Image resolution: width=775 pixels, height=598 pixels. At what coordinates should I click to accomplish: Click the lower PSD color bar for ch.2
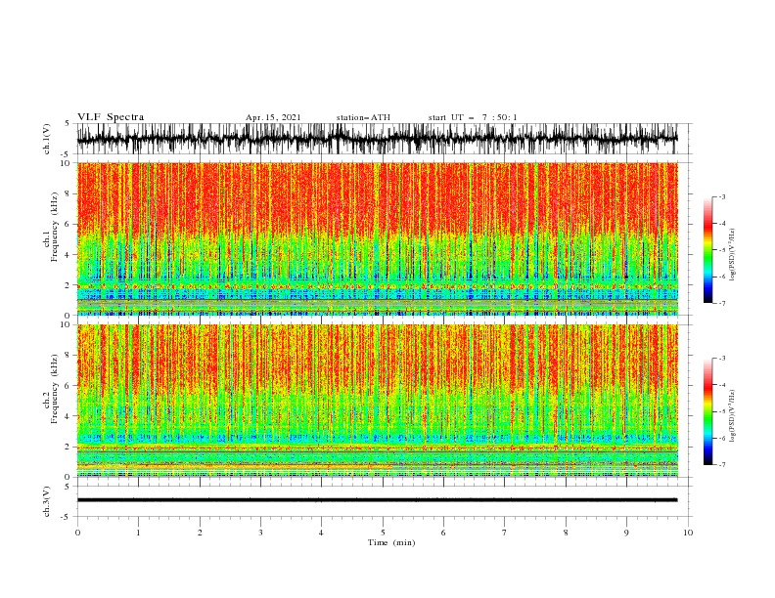coord(708,411)
